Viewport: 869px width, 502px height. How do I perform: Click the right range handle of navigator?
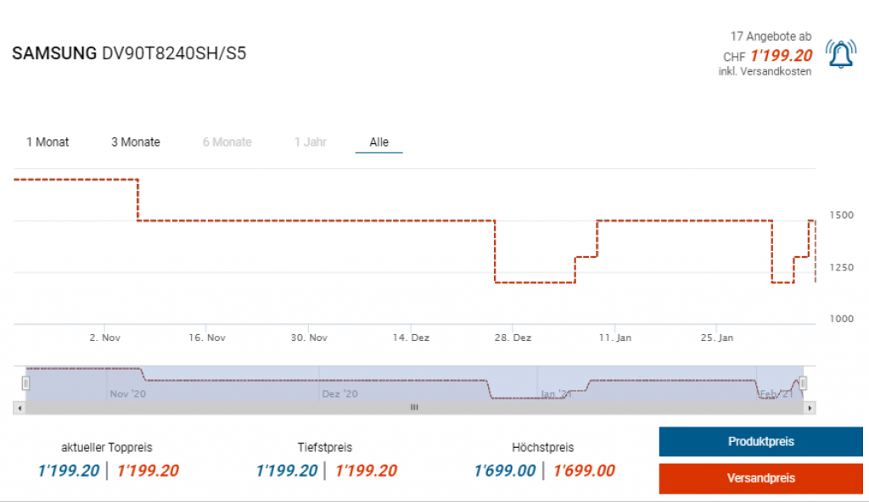pos(803,383)
